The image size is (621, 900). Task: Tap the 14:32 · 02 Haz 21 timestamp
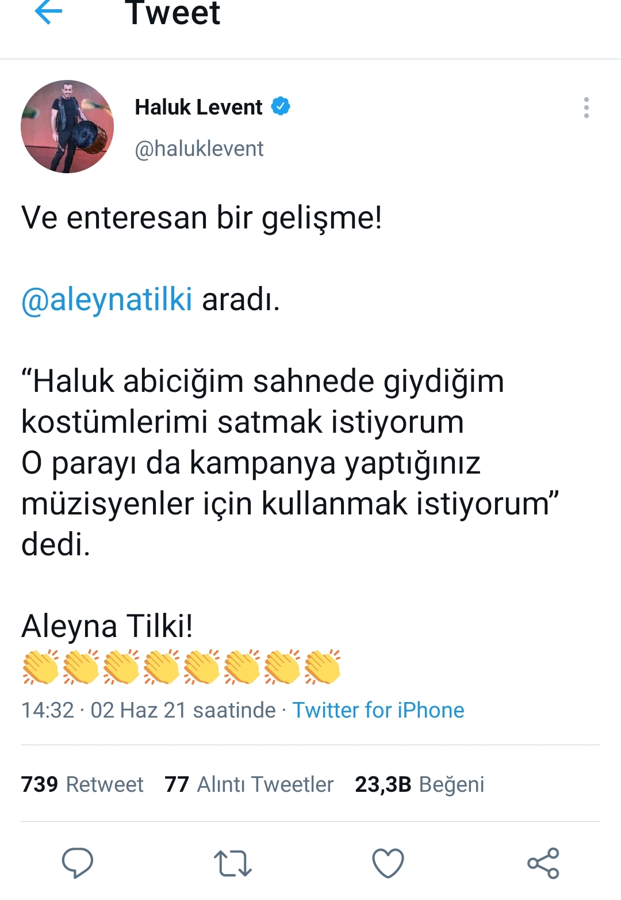click(148, 710)
